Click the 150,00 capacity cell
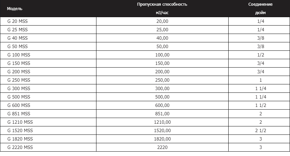Viewport: 290px width, 156px height. pyautogui.click(x=162, y=63)
